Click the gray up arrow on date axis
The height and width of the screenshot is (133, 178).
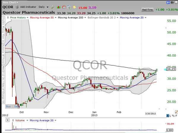pos(159,109)
